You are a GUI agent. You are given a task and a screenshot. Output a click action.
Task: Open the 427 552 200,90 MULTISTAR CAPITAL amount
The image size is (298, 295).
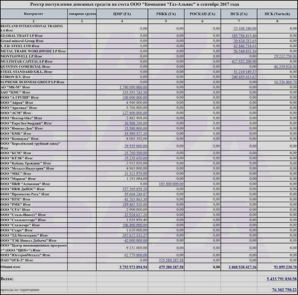[244, 61]
